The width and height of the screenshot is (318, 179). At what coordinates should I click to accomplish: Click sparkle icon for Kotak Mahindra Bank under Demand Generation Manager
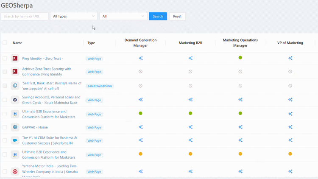[x=140, y=100]
